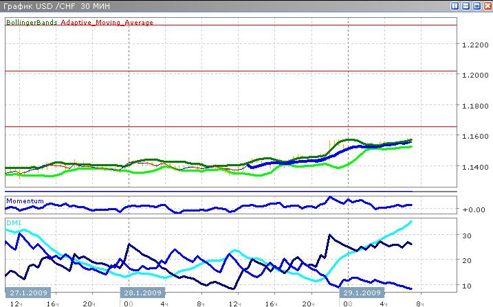The image size is (493, 307).
Task: Select the 29.1.2009 date marker
Action: point(358,293)
